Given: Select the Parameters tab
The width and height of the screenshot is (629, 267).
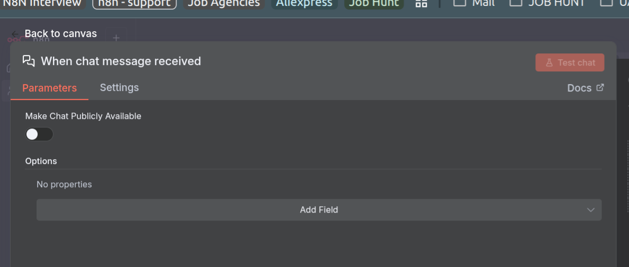Looking at the screenshot, I should [x=49, y=88].
